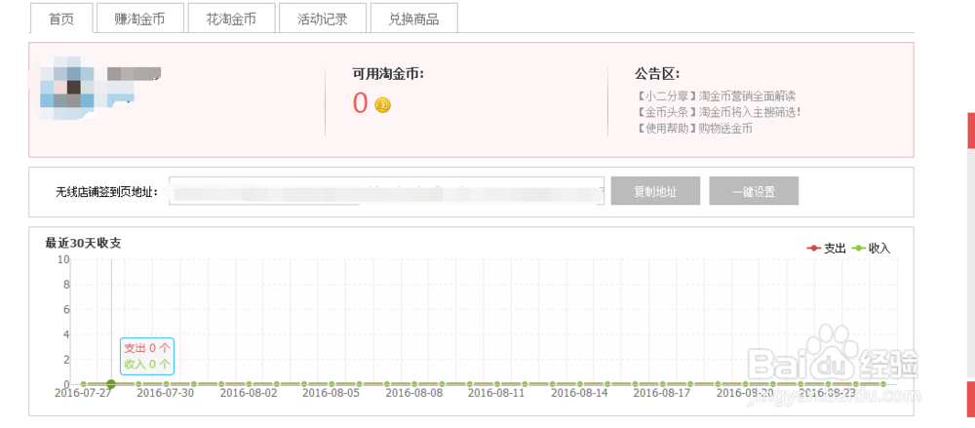Click the 可用淘金币 label
Viewport: 975px width, 428px height.
(x=389, y=75)
